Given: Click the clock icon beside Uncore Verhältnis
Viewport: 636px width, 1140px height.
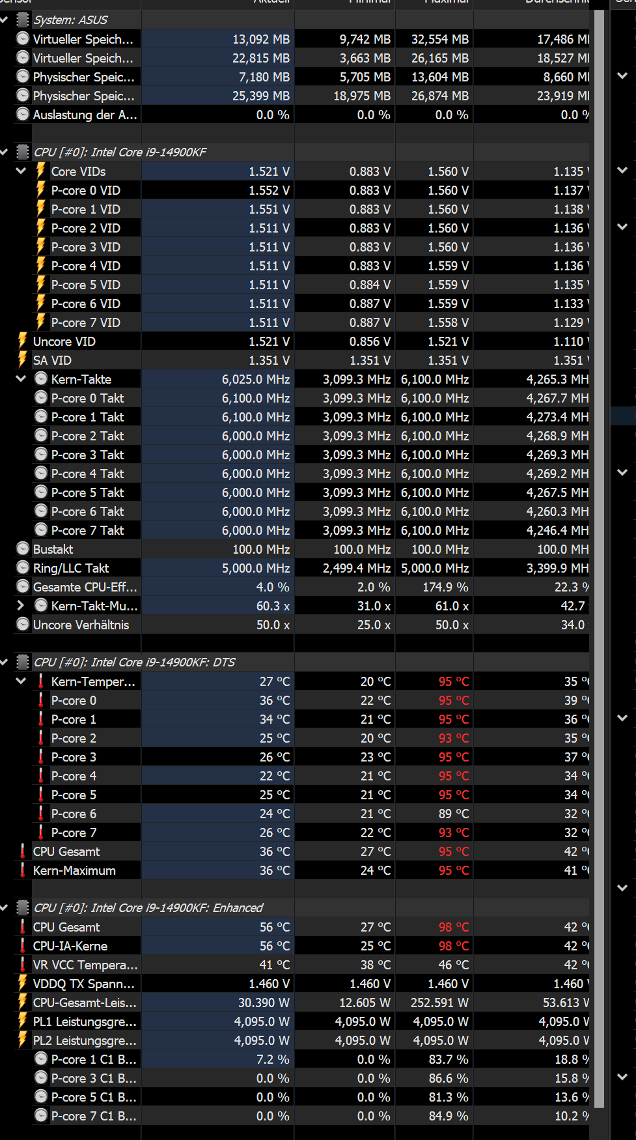Looking at the screenshot, I should (23, 624).
